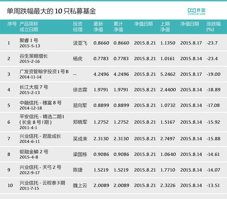Select the manager name '吴成来'
227x199 pixels.
pos(80,139)
